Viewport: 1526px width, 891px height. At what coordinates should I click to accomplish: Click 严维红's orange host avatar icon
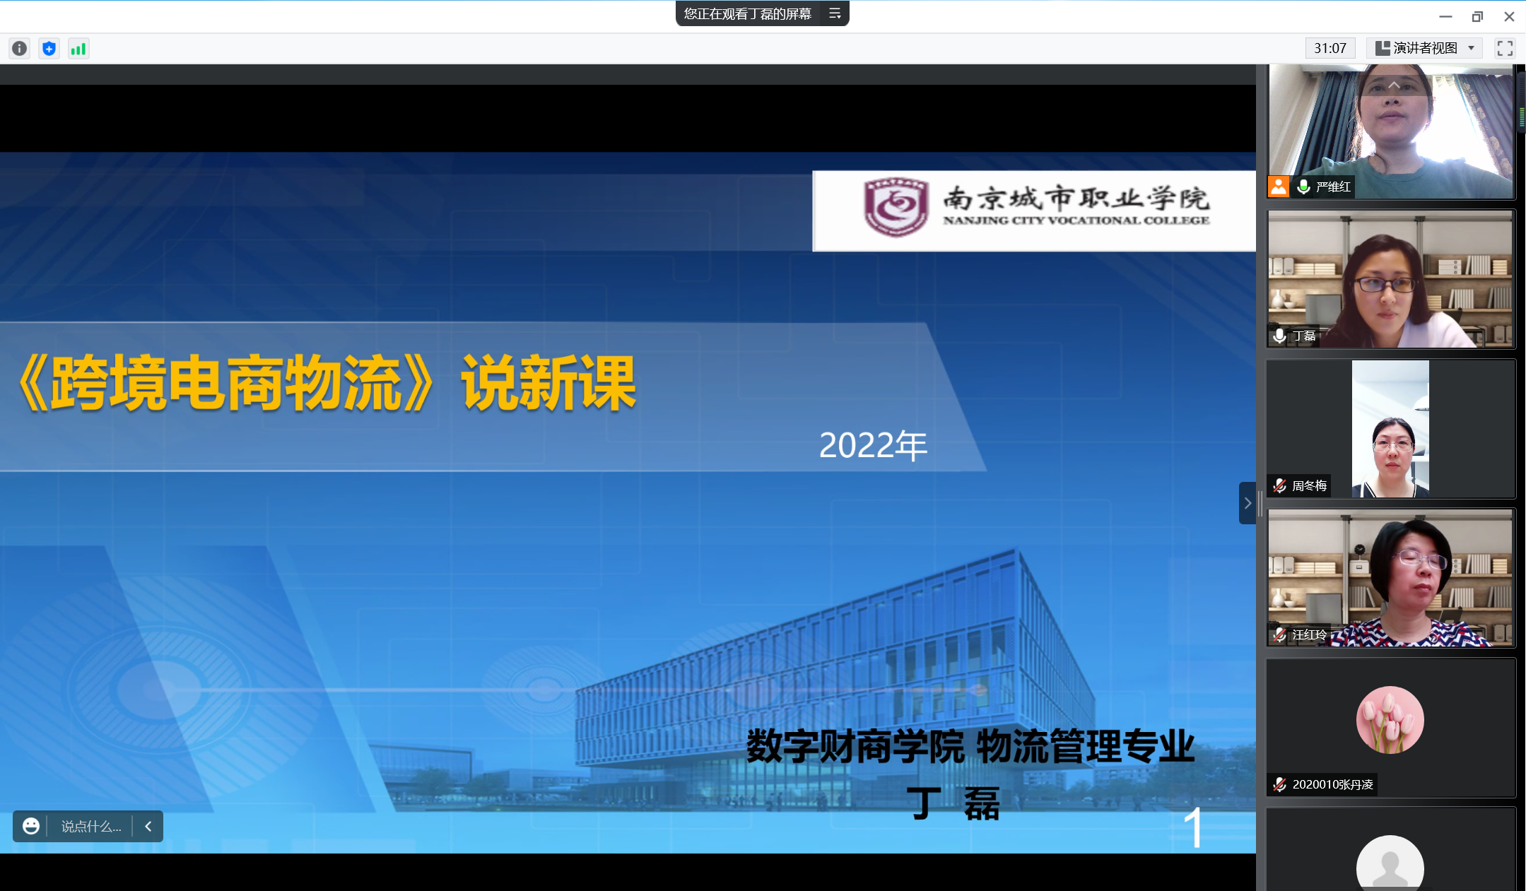pyautogui.click(x=1278, y=187)
